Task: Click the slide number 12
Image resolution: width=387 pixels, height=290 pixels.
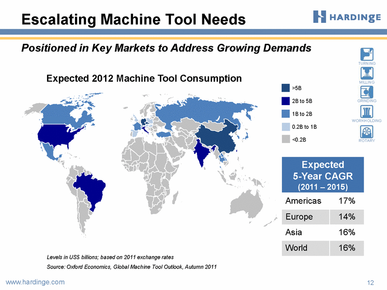Action: click(371, 283)
